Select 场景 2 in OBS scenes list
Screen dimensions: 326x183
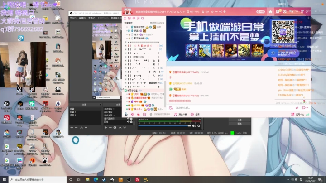pyautogui.click(x=85, y=112)
